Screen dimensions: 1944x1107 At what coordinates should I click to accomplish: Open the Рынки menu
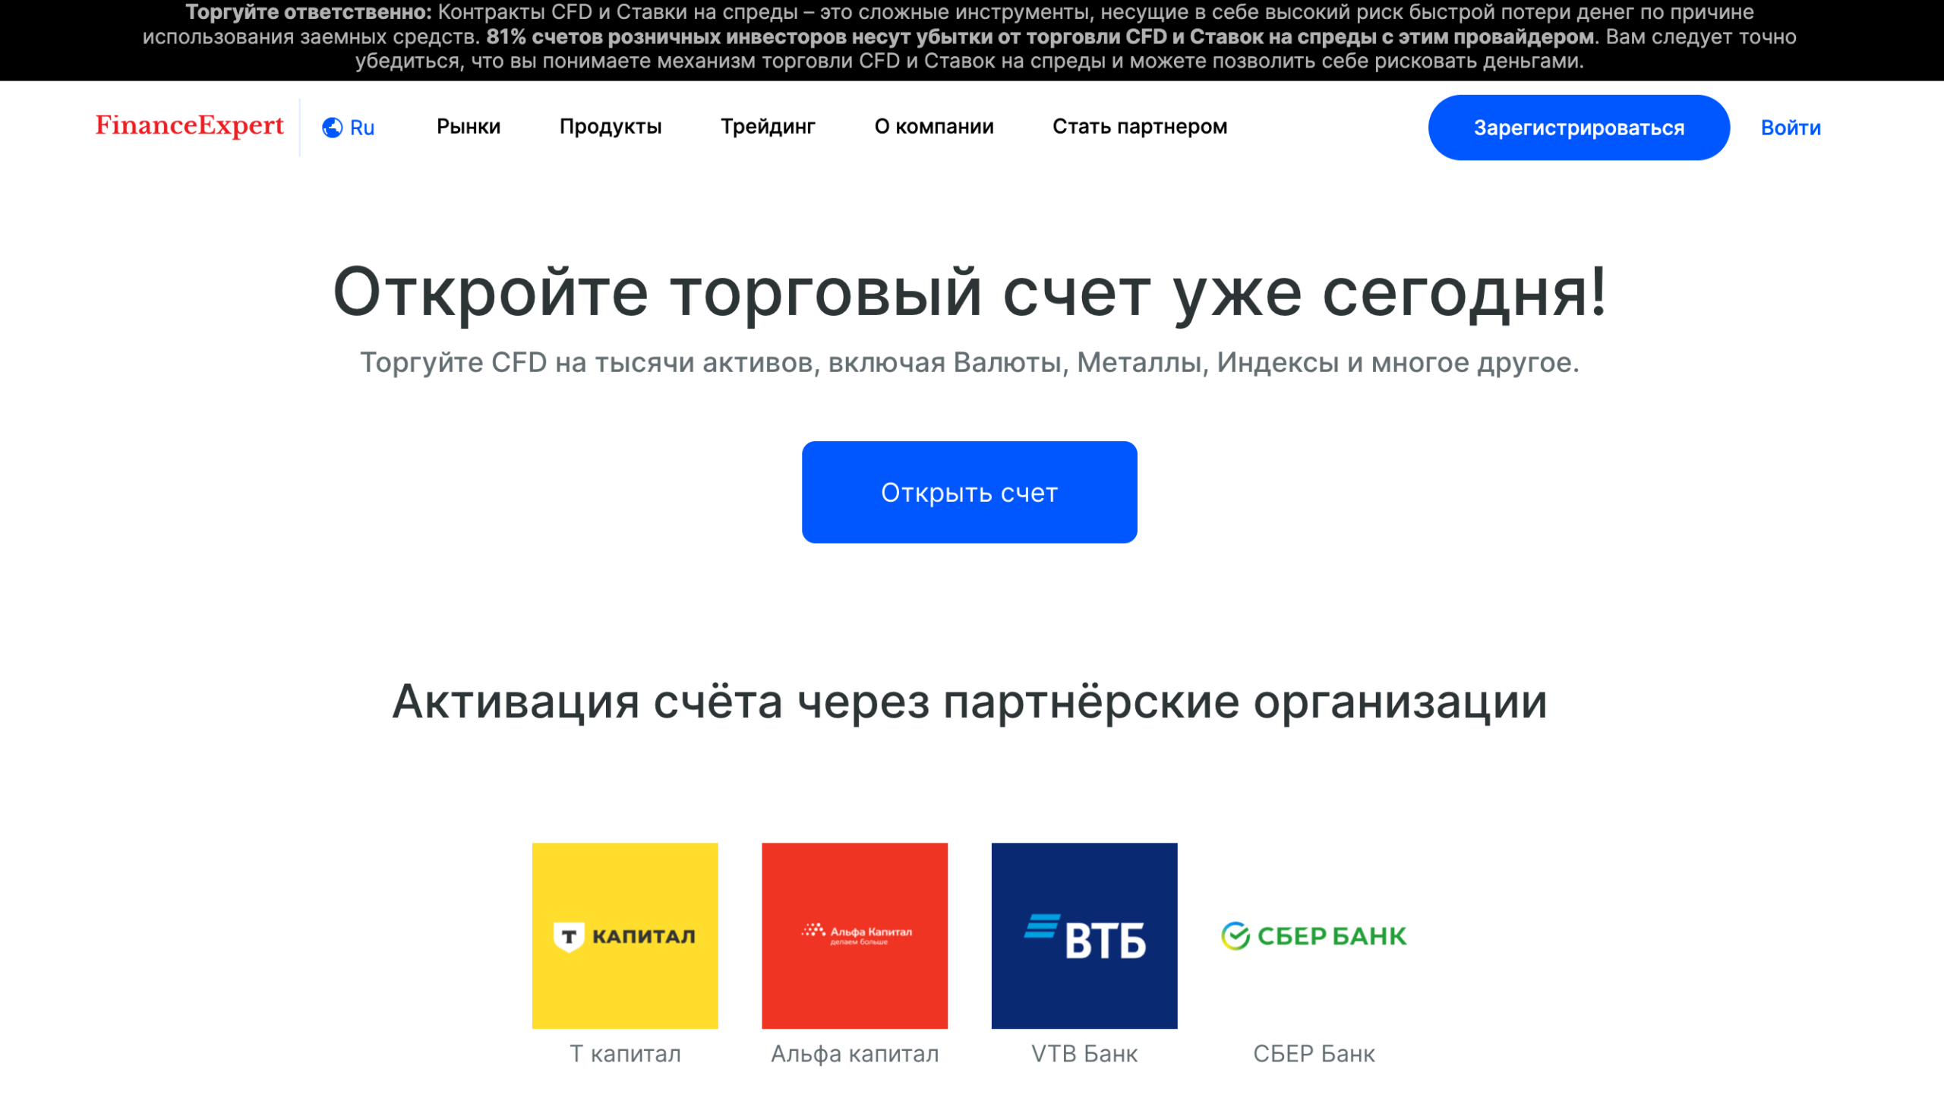pos(469,127)
